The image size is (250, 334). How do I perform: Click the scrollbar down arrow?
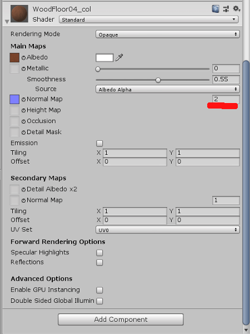(246, 330)
